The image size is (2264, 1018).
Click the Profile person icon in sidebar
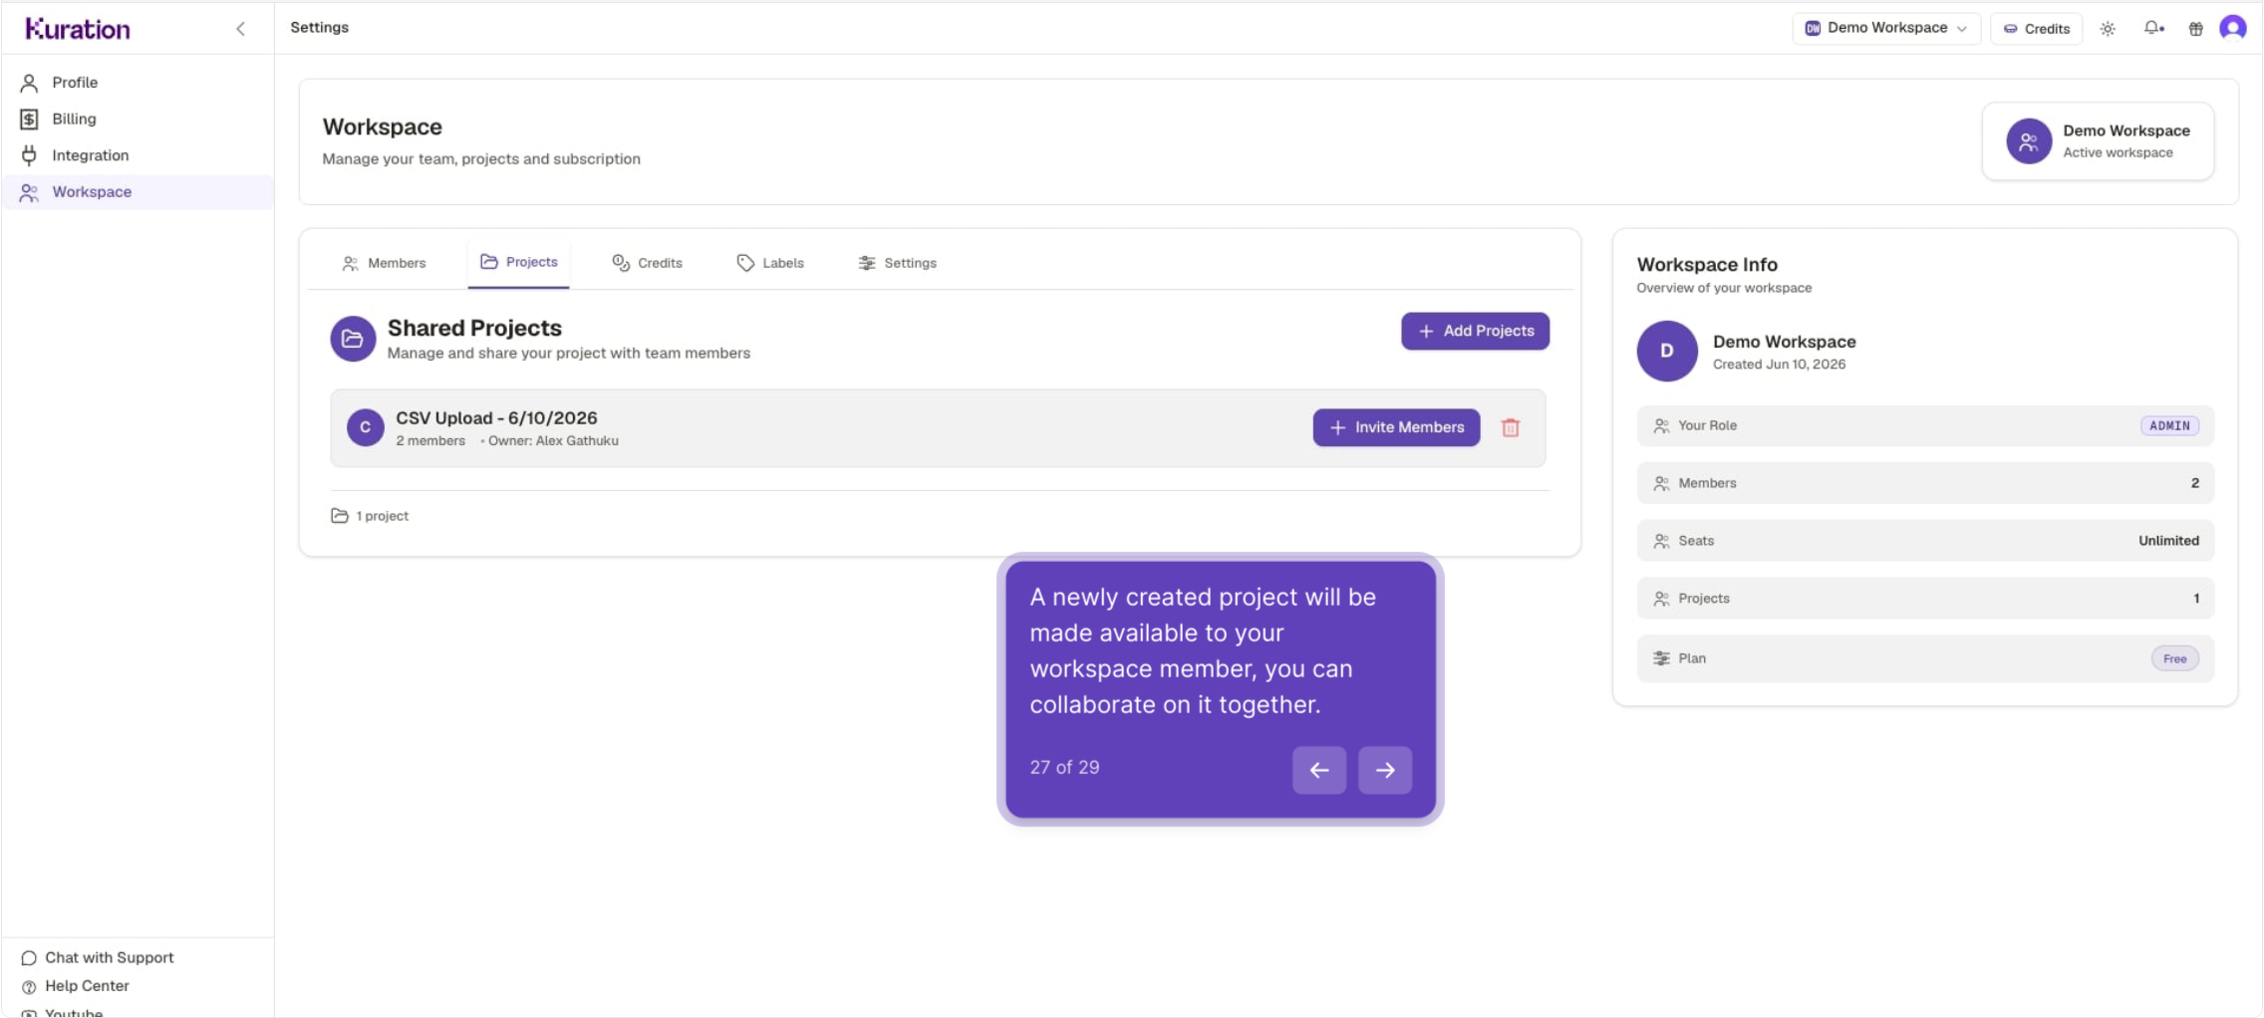(29, 83)
